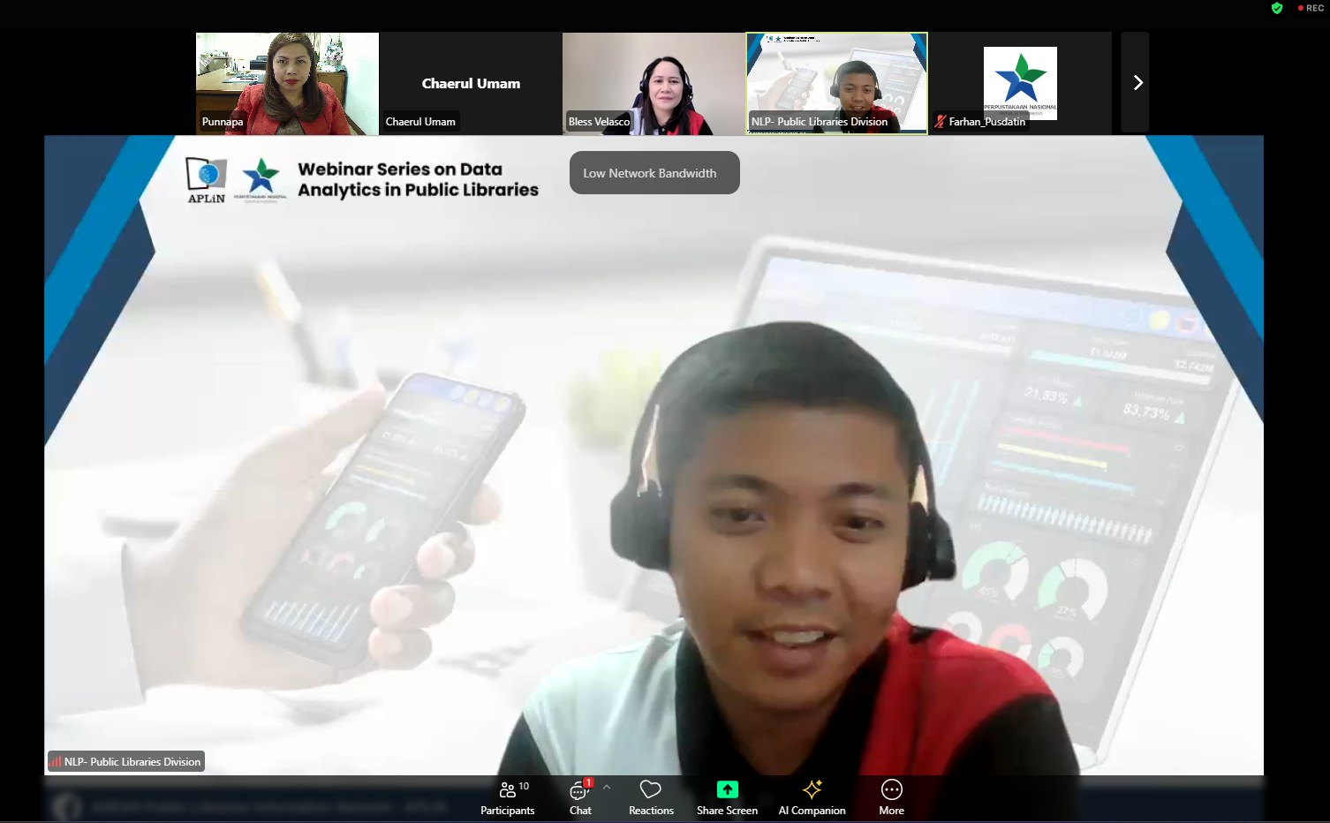Image resolution: width=1330 pixels, height=823 pixels.
Task: Click Farhan_Pusdatin's muted microphone icon
Action: (x=940, y=122)
